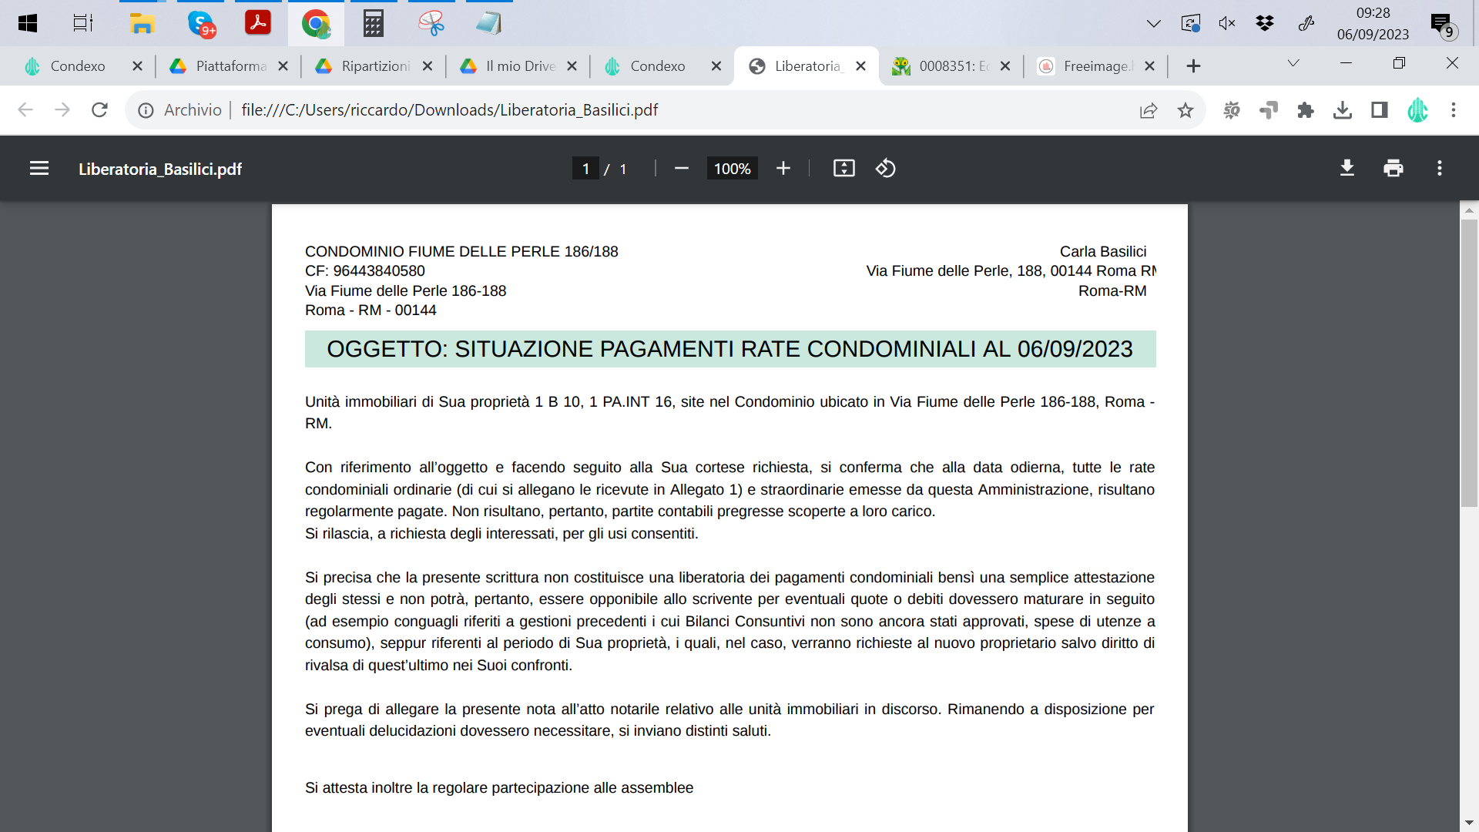
Task: Reload the current page
Action: (99, 110)
